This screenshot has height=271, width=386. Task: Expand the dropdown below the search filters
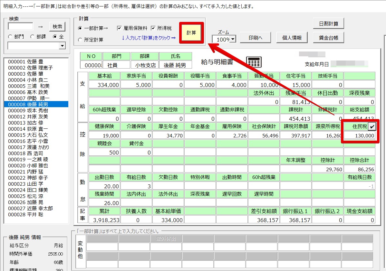click(62, 46)
